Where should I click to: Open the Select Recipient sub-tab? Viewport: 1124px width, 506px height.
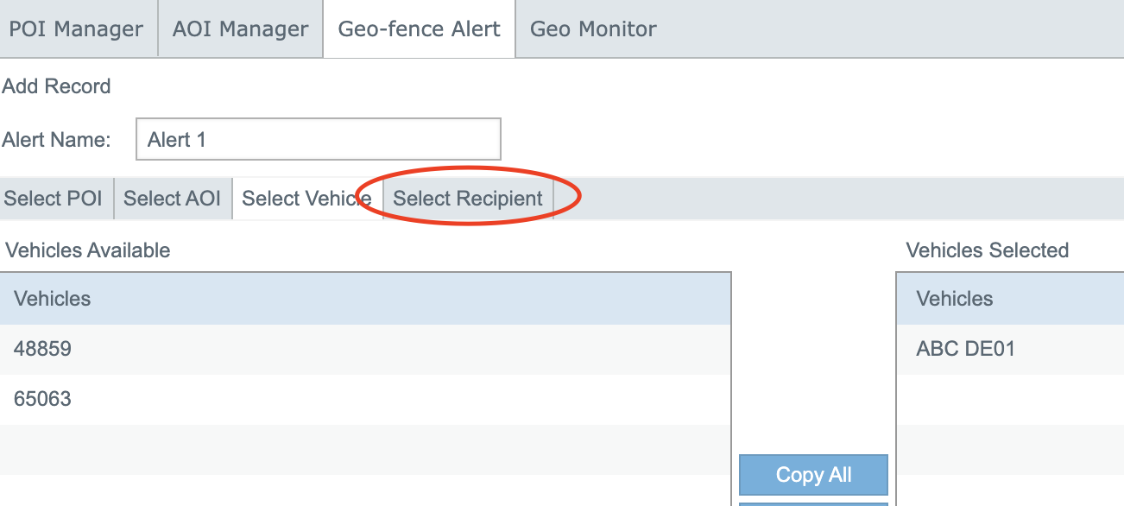[x=468, y=199]
